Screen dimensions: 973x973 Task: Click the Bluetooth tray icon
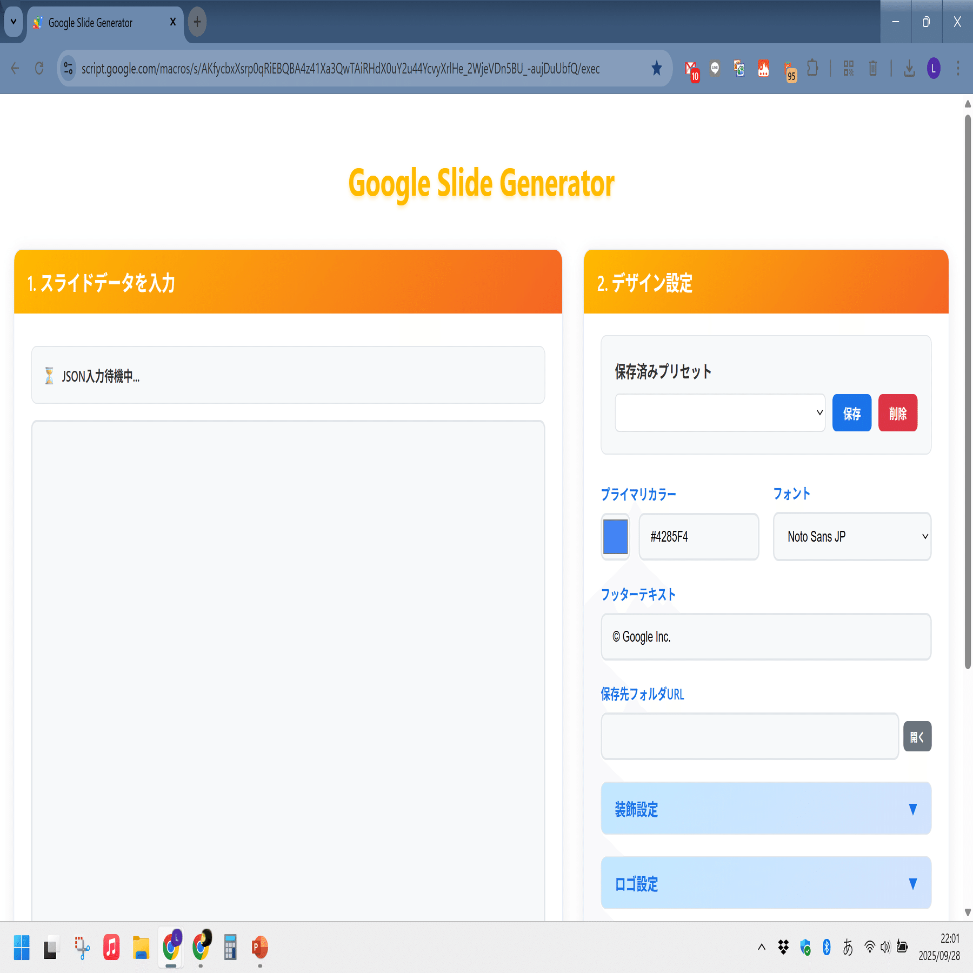pos(827,947)
